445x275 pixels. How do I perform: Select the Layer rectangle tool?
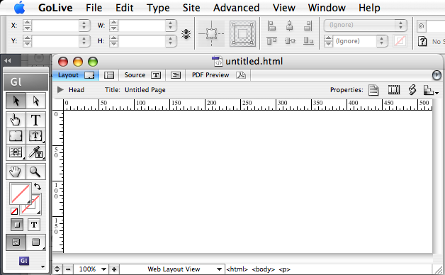pos(16,136)
